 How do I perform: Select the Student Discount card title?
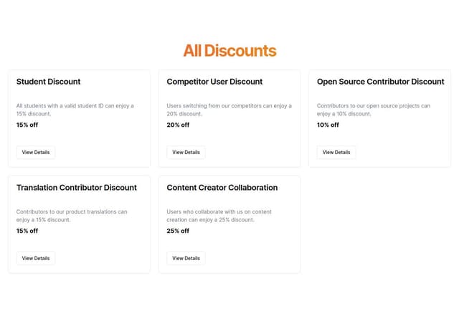(48, 82)
